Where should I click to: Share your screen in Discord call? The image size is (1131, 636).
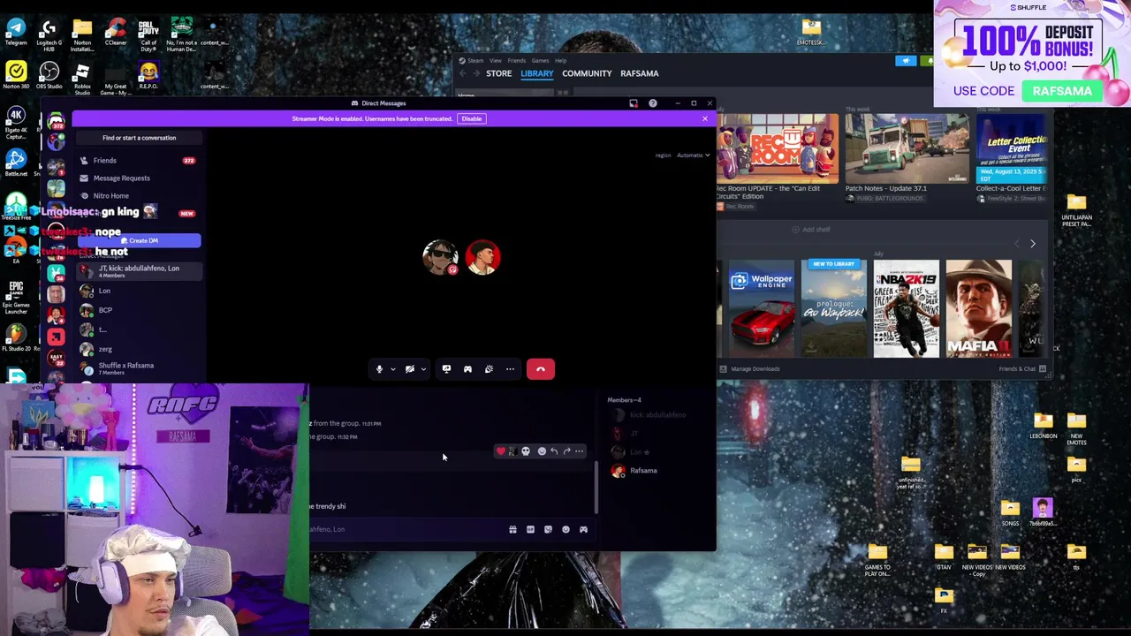446,369
